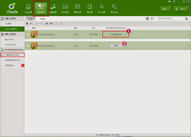
Task: Switch to the 可更新 (Updatable) tab
Action: (42, 19)
